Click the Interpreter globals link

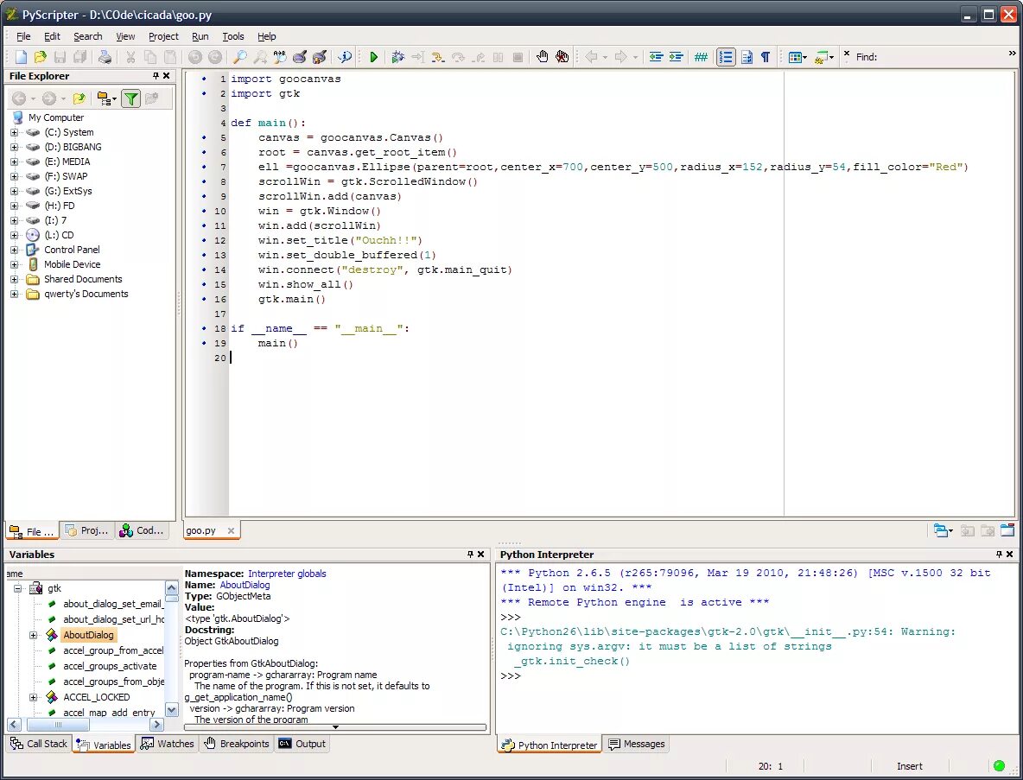(x=286, y=574)
